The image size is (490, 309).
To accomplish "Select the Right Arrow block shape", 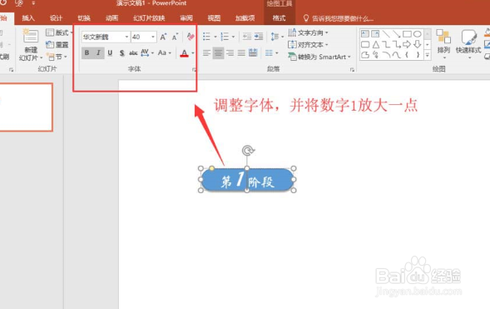I will tap(407, 44).
